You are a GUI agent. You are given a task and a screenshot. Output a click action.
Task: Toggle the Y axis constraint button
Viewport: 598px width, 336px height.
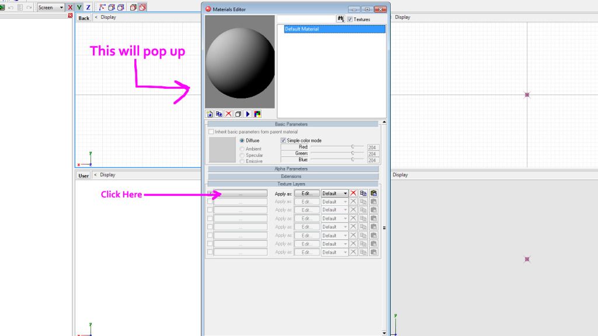79,7
